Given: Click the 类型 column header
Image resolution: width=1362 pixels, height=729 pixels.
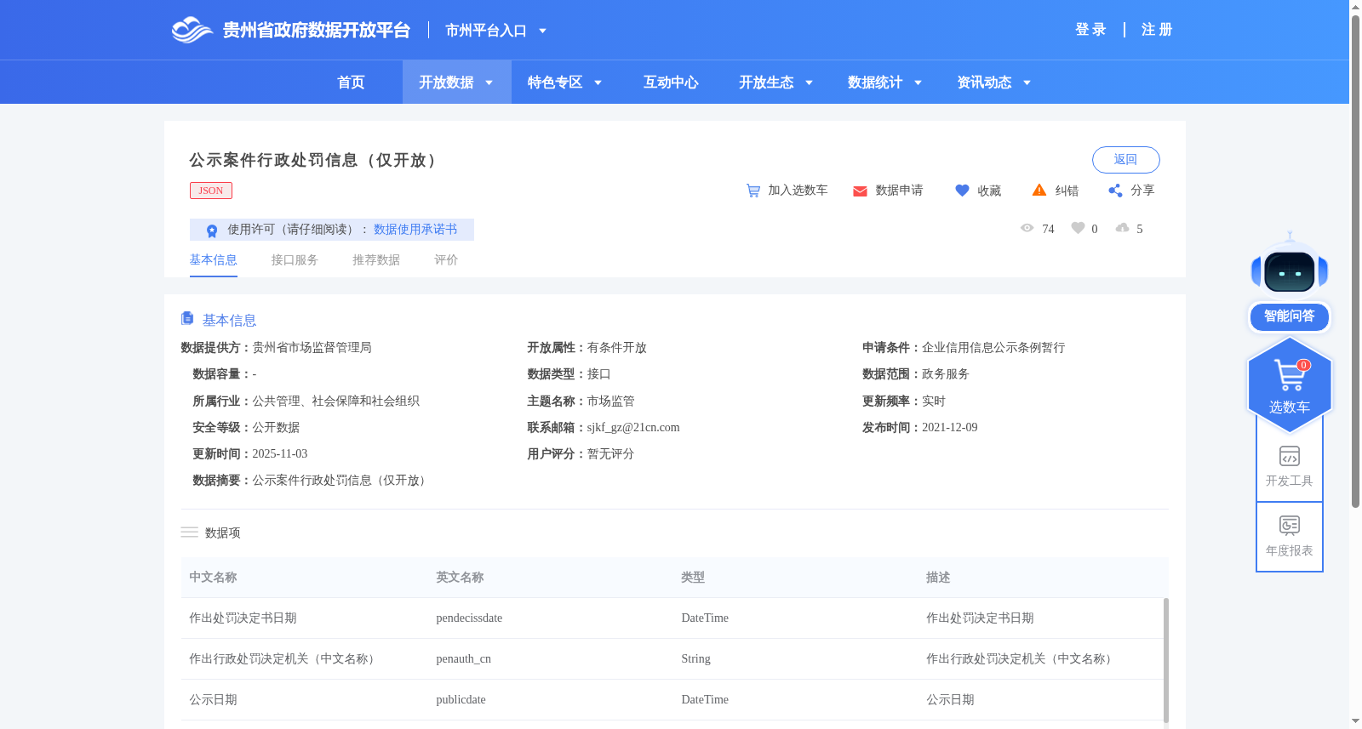Looking at the screenshot, I should click(693, 578).
